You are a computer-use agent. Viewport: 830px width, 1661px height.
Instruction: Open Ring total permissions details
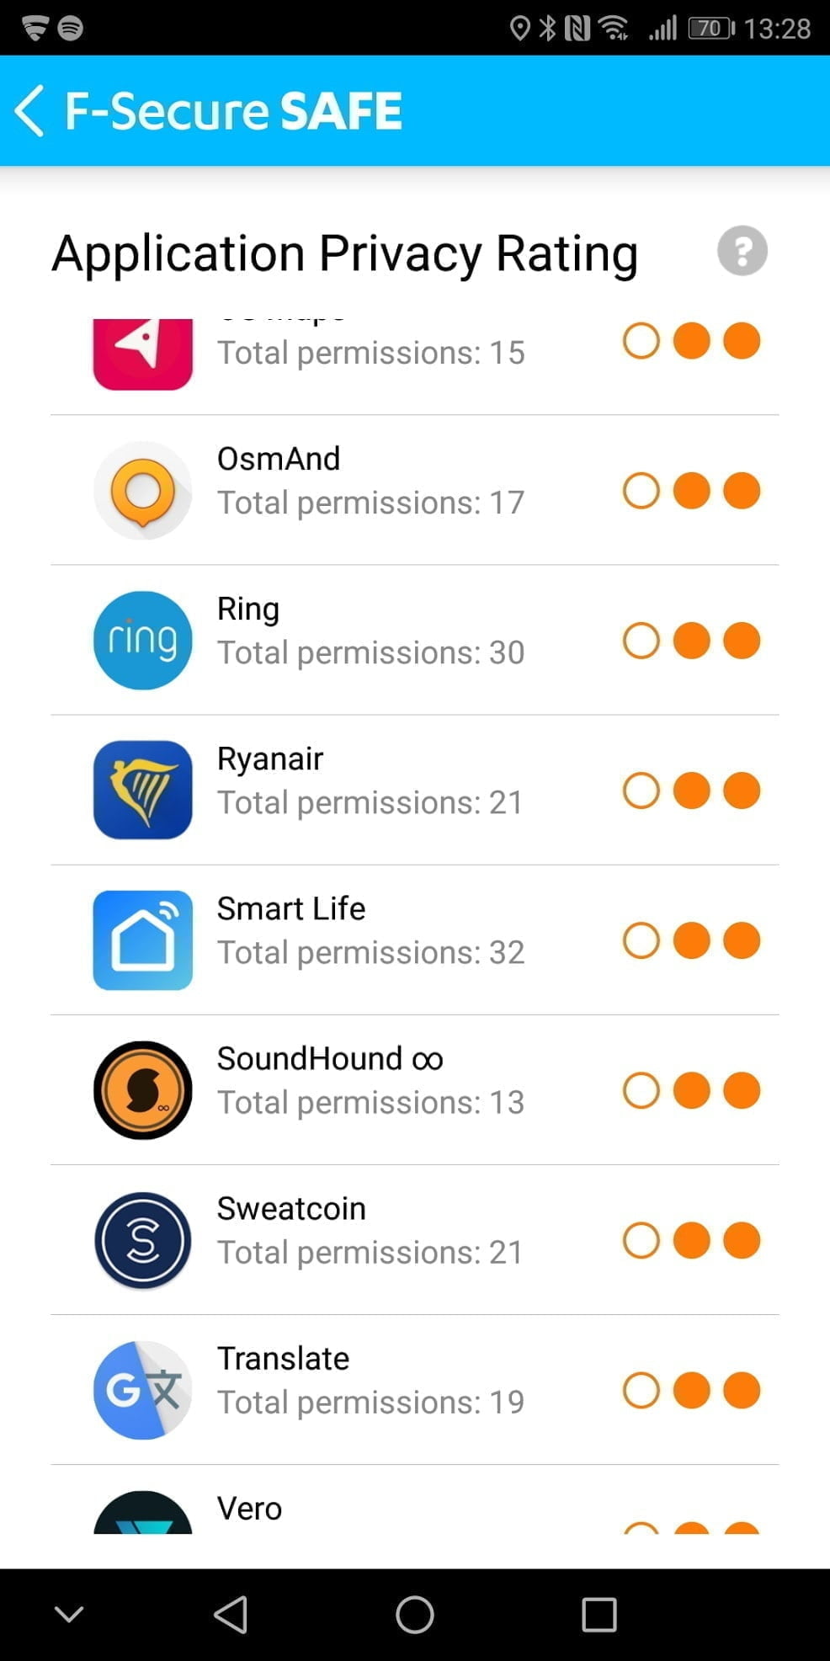tap(370, 652)
